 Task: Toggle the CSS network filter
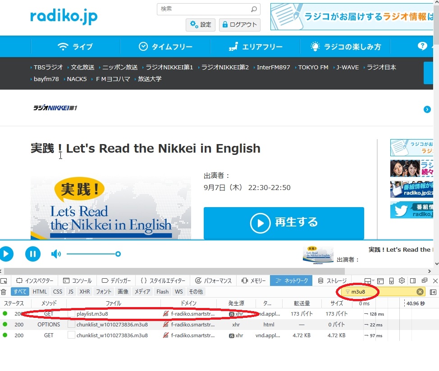click(58, 292)
